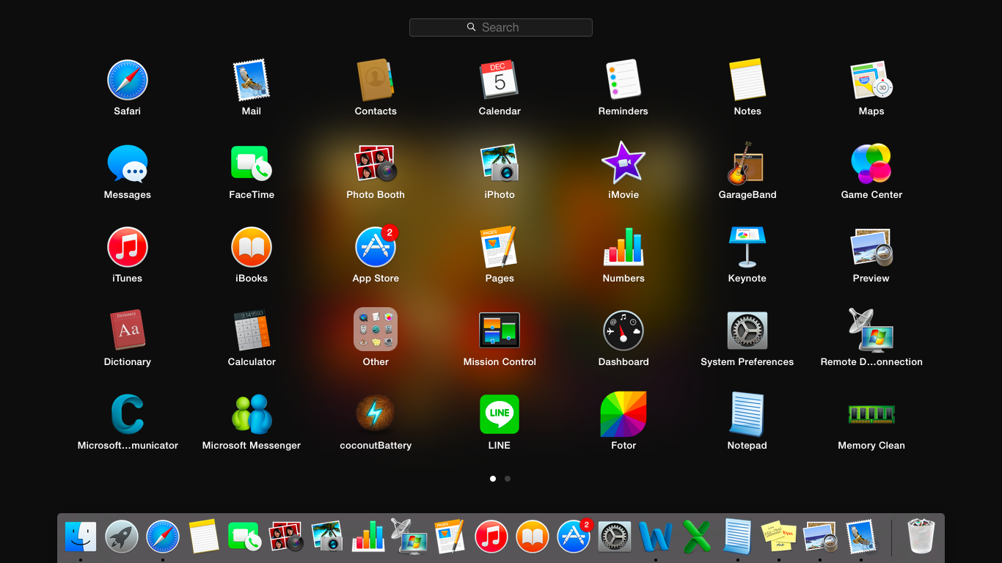Open Microsoft Excel from the Dock
Screen dimensions: 1002x563
point(697,537)
